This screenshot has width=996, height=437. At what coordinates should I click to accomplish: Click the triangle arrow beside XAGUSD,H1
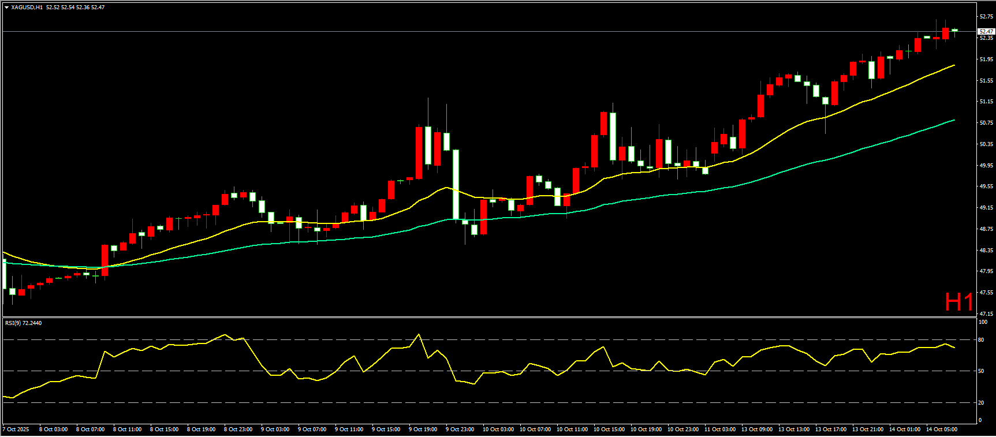(6, 8)
